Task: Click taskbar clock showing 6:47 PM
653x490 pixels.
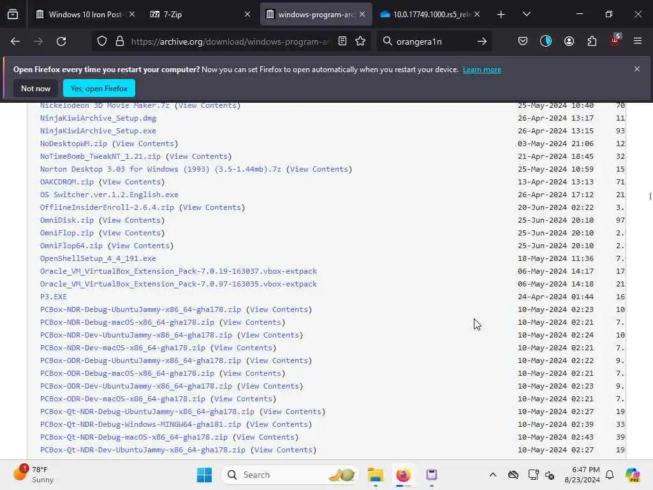Action: point(582,475)
